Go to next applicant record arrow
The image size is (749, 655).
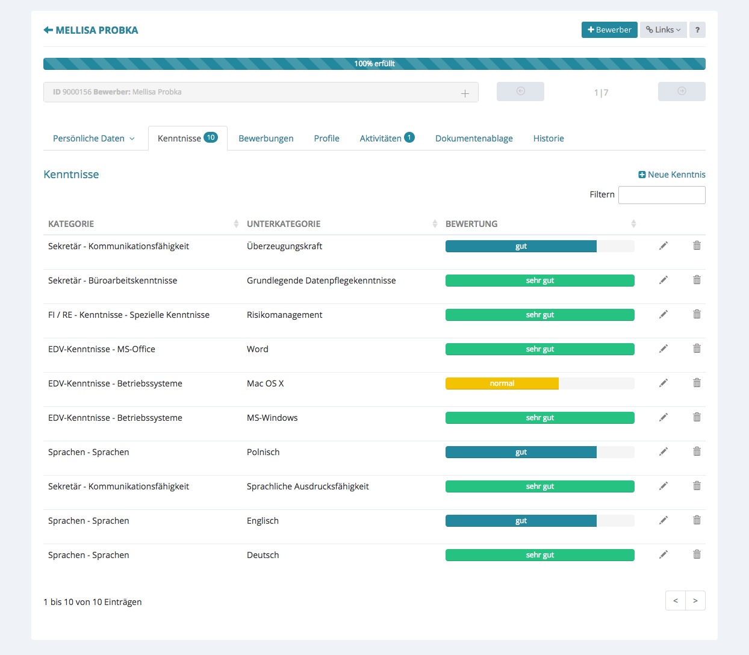pyautogui.click(x=681, y=92)
